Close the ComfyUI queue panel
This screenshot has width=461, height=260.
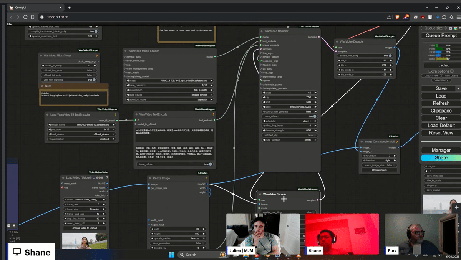pyautogui.click(x=459, y=28)
